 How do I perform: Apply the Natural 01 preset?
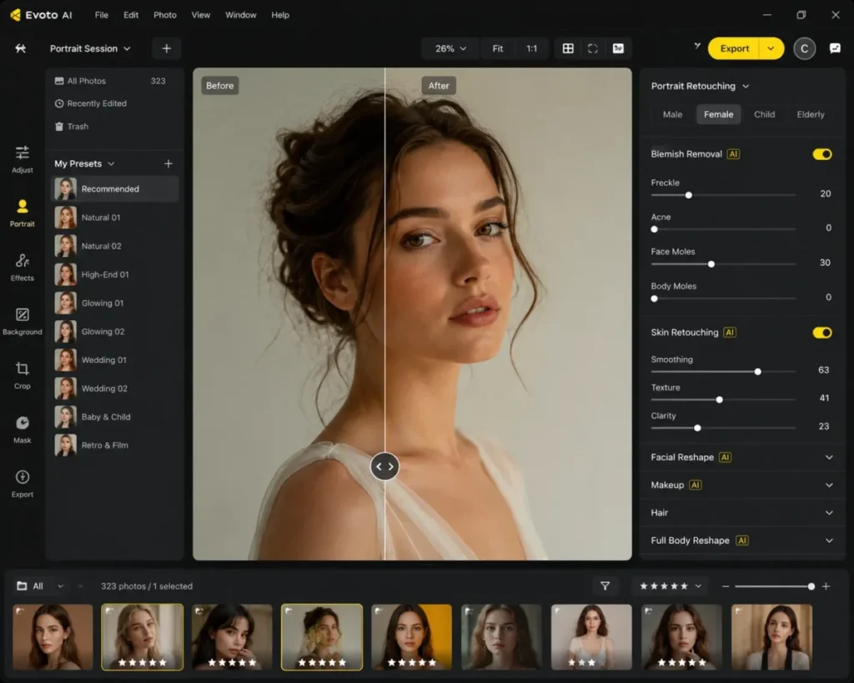click(x=115, y=218)
